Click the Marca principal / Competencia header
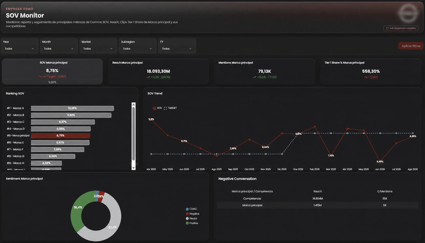This screenshot has height=243, width=425. [x=252, y=191]
